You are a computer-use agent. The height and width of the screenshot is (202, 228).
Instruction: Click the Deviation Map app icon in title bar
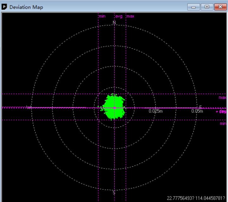4,7
